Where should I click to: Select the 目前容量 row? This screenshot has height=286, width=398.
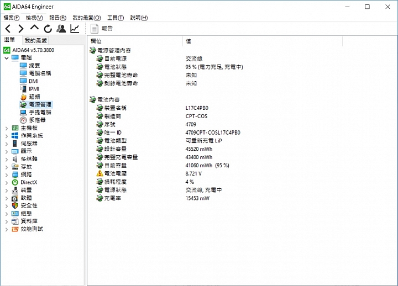point(163,165)
